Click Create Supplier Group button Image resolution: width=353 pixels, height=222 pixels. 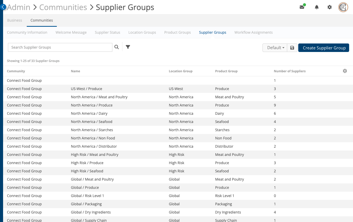(x=324, y=48)
